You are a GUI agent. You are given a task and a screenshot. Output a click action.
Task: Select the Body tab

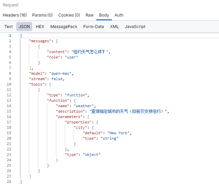(104, 15)
